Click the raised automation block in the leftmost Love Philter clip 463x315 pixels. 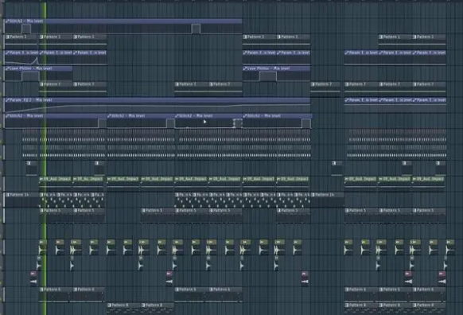tap(30, 76)
